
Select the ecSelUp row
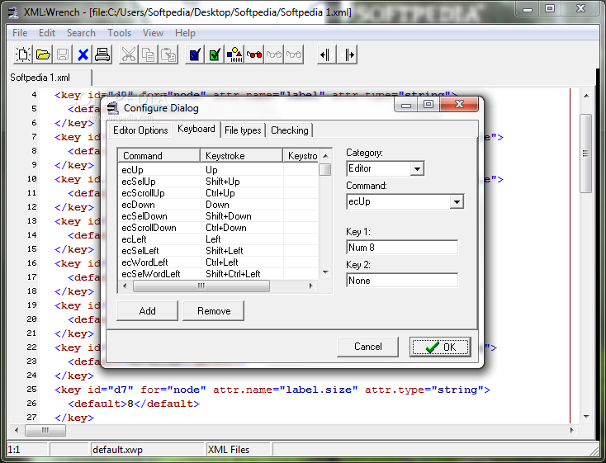pyautogui.click(x=218, y=182)
